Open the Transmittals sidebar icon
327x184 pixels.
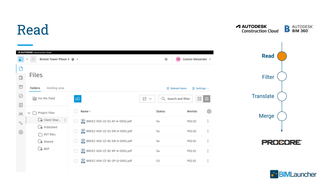21,87
